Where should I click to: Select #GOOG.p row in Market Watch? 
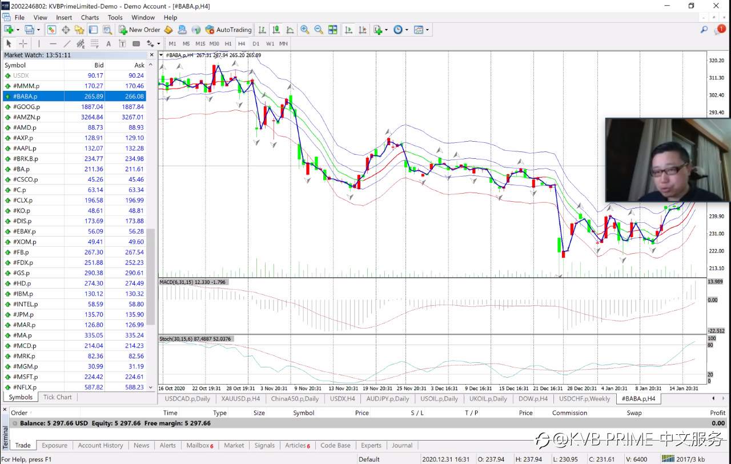pyautogui.click(x=74, y=107)
